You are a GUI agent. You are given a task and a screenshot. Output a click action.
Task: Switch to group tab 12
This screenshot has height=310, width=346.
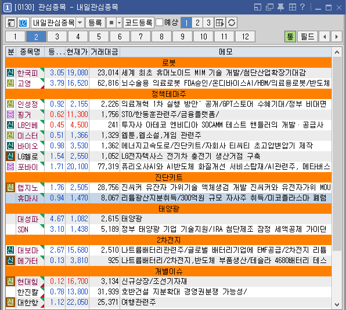[245, 37]
